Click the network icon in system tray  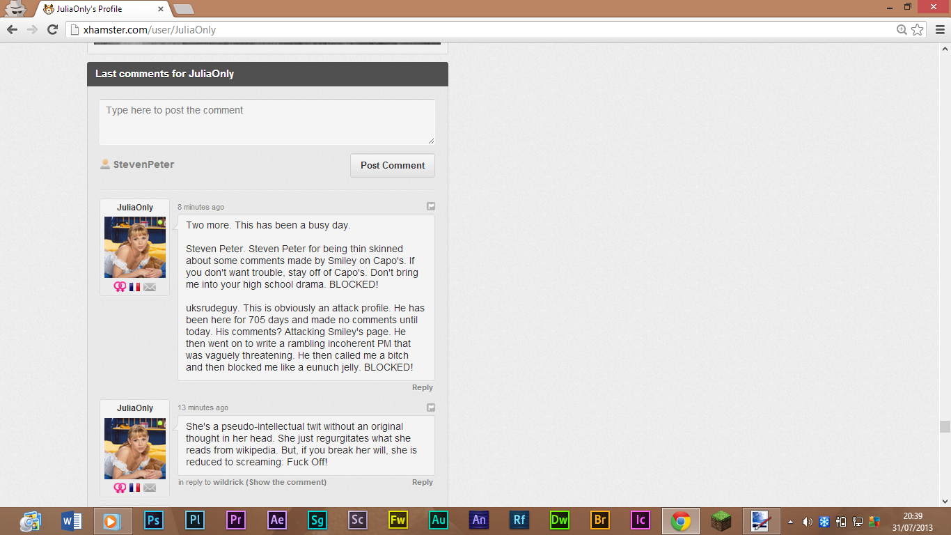(x=858, y=521)
